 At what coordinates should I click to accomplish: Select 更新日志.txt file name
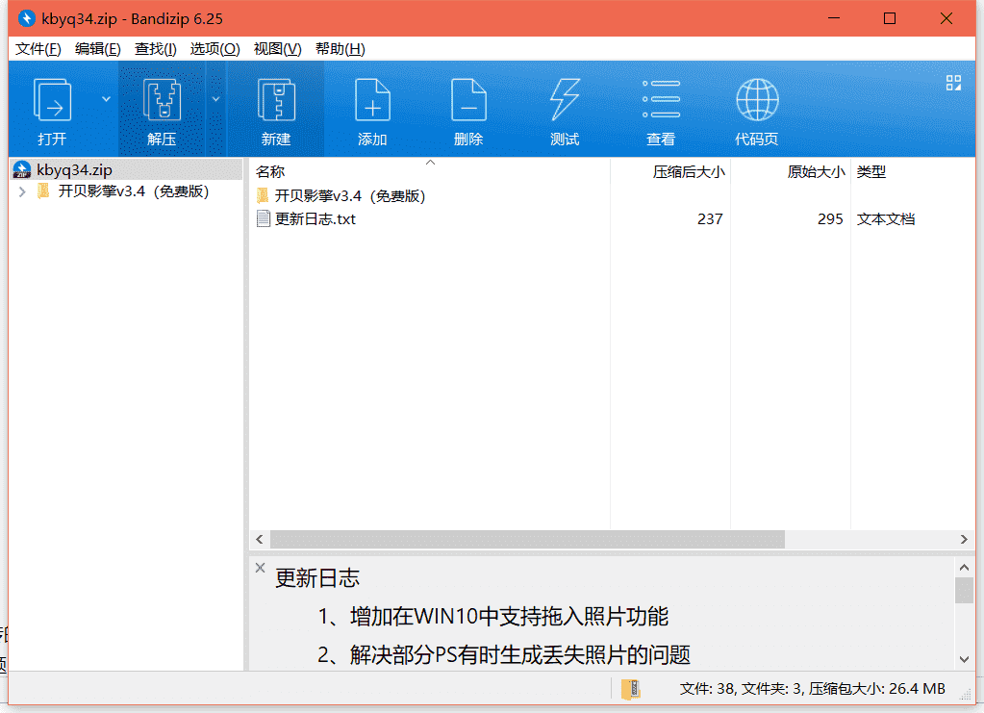(315, 218)
